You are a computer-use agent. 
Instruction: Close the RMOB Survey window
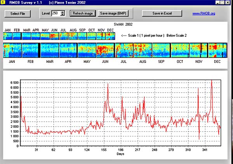point(228,3)
